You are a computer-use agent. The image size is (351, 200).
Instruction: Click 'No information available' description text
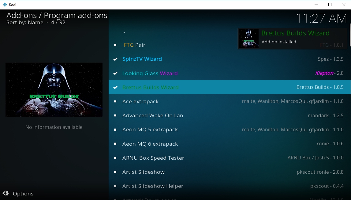click(54, 127)
